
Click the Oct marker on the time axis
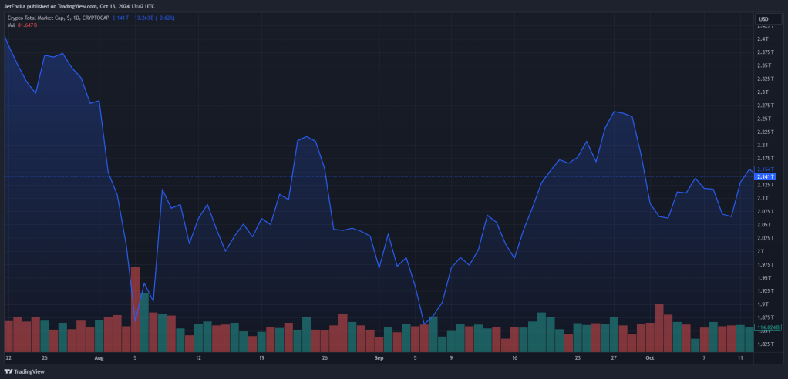coord(650,358)
